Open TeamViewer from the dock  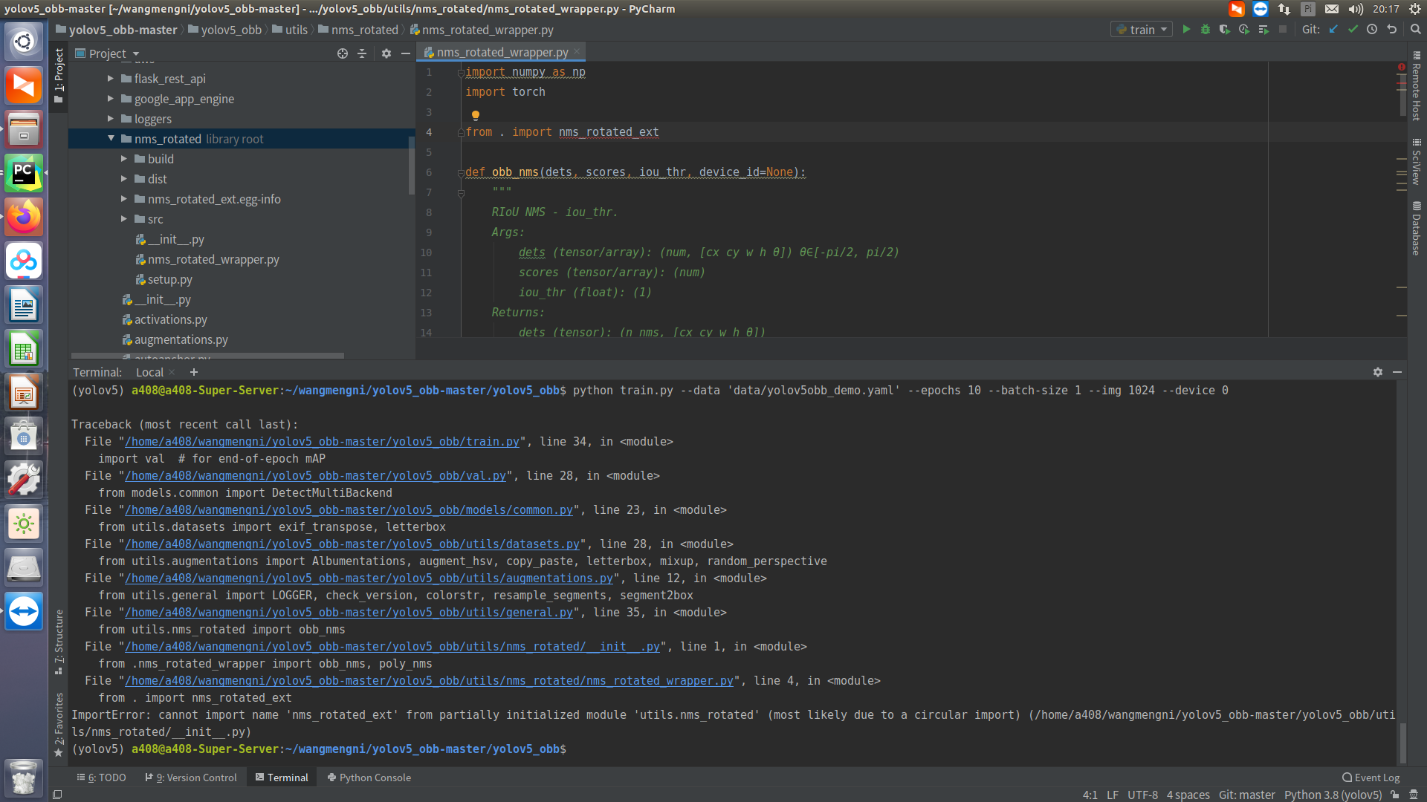24,612
